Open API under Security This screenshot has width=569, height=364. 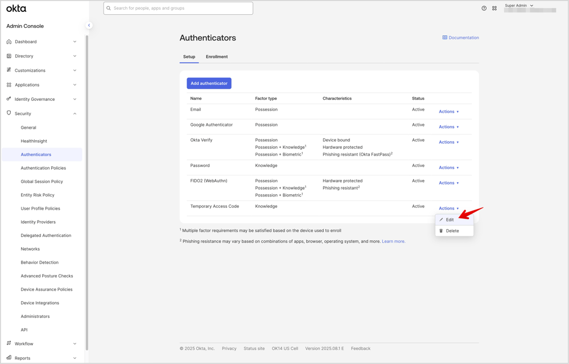[x=24, y=330]
